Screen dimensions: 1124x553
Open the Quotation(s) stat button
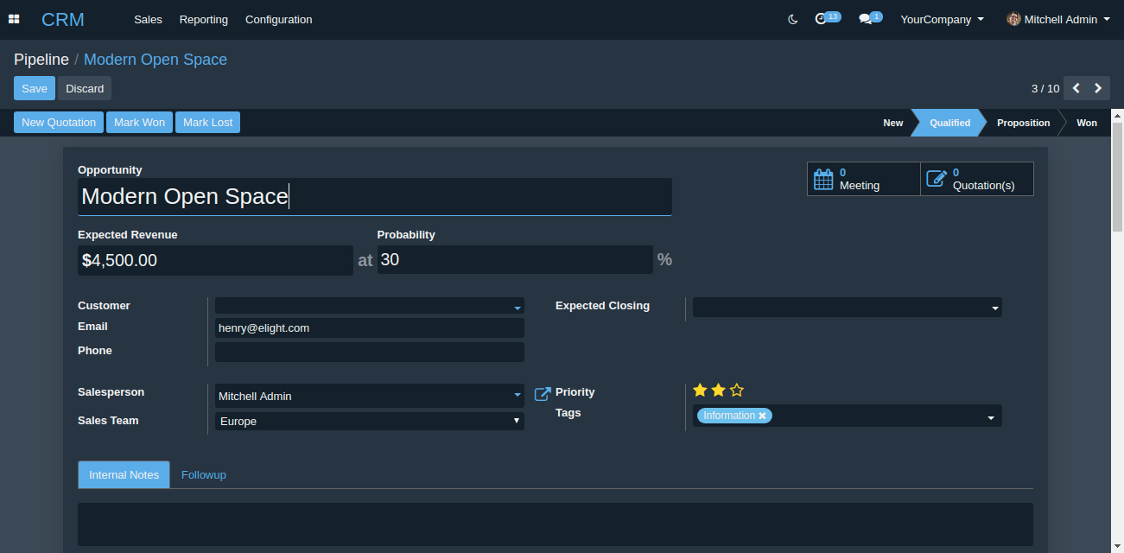coord(977,179)
